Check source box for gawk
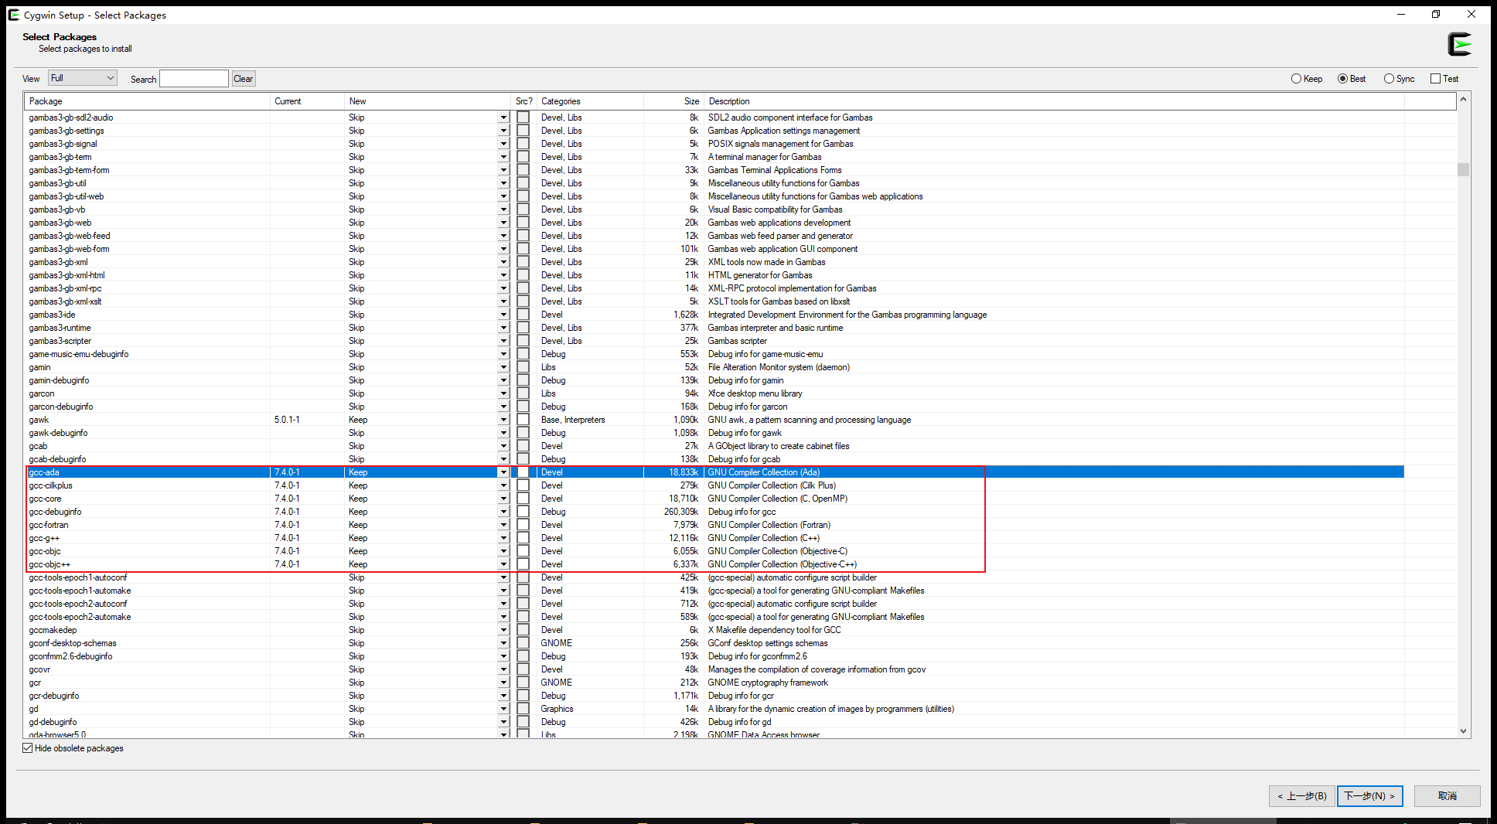This screenshot has width=1497, height=824. click(x=523, y=420)
